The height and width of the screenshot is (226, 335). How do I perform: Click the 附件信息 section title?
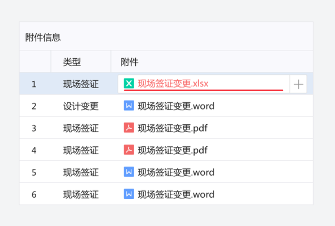(43, 37)
